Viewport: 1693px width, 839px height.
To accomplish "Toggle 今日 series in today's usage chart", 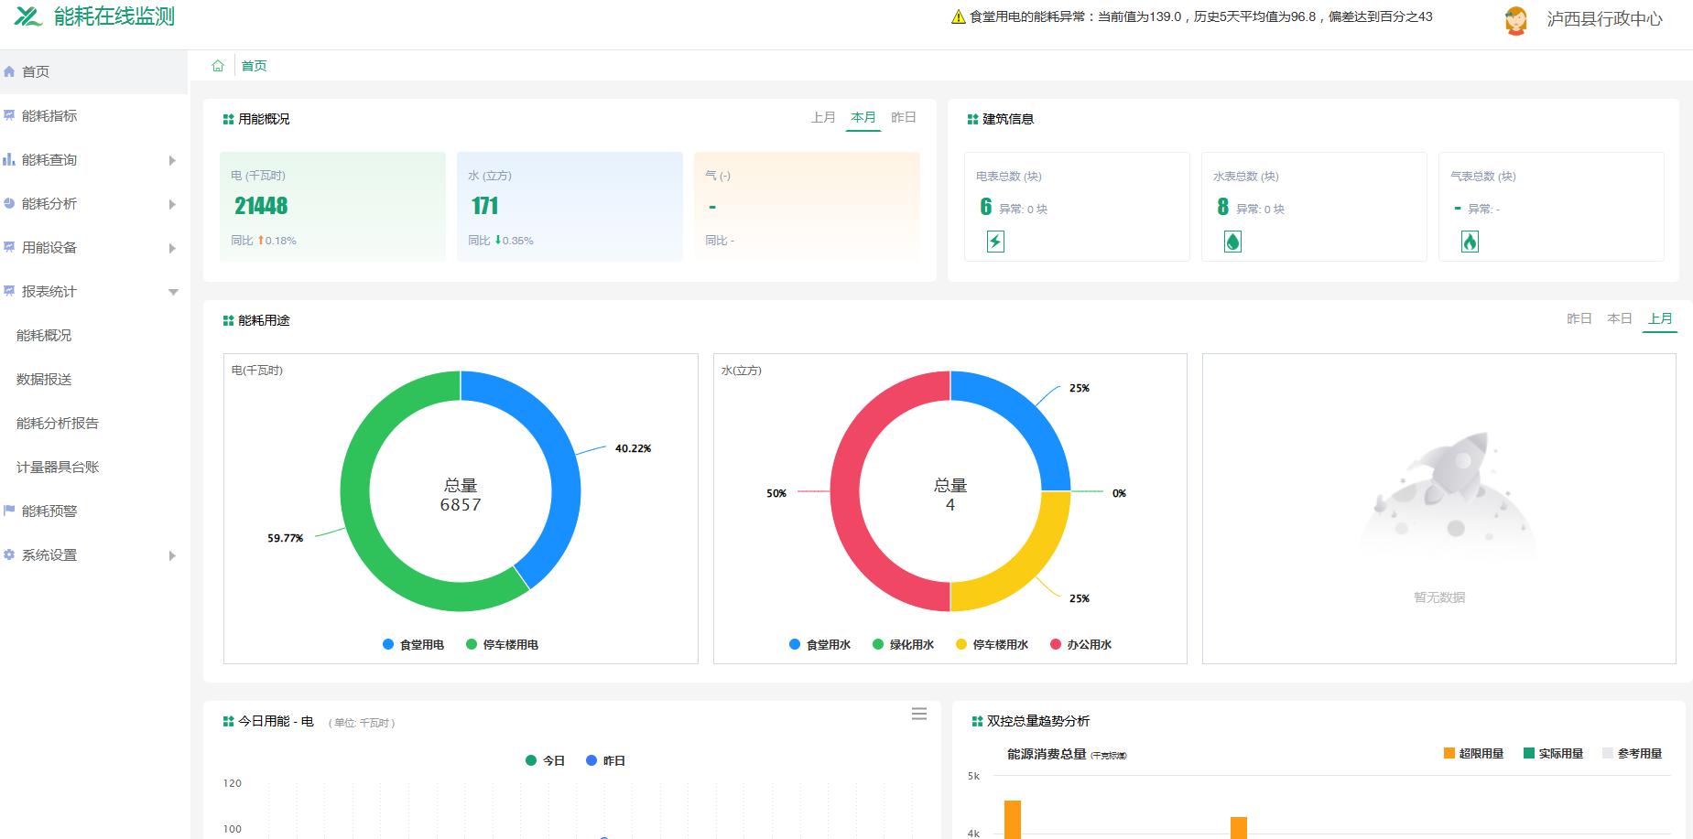I will point(545,760).
